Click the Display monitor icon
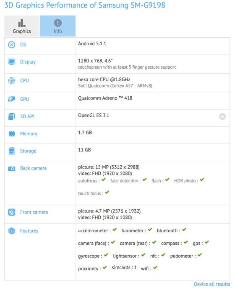Image resolution: width=235 pixels, height=290 pixels. click(11, 62)
